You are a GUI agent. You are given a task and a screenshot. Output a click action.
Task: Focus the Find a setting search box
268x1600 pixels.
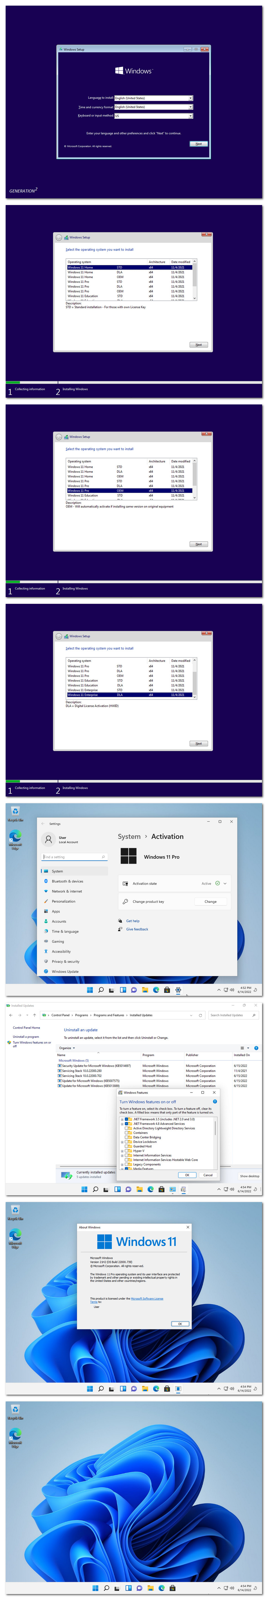(74, 857)
